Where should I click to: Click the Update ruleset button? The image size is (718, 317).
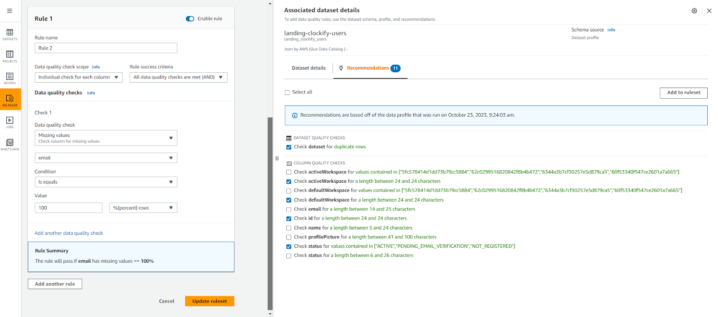click(210, 301)
